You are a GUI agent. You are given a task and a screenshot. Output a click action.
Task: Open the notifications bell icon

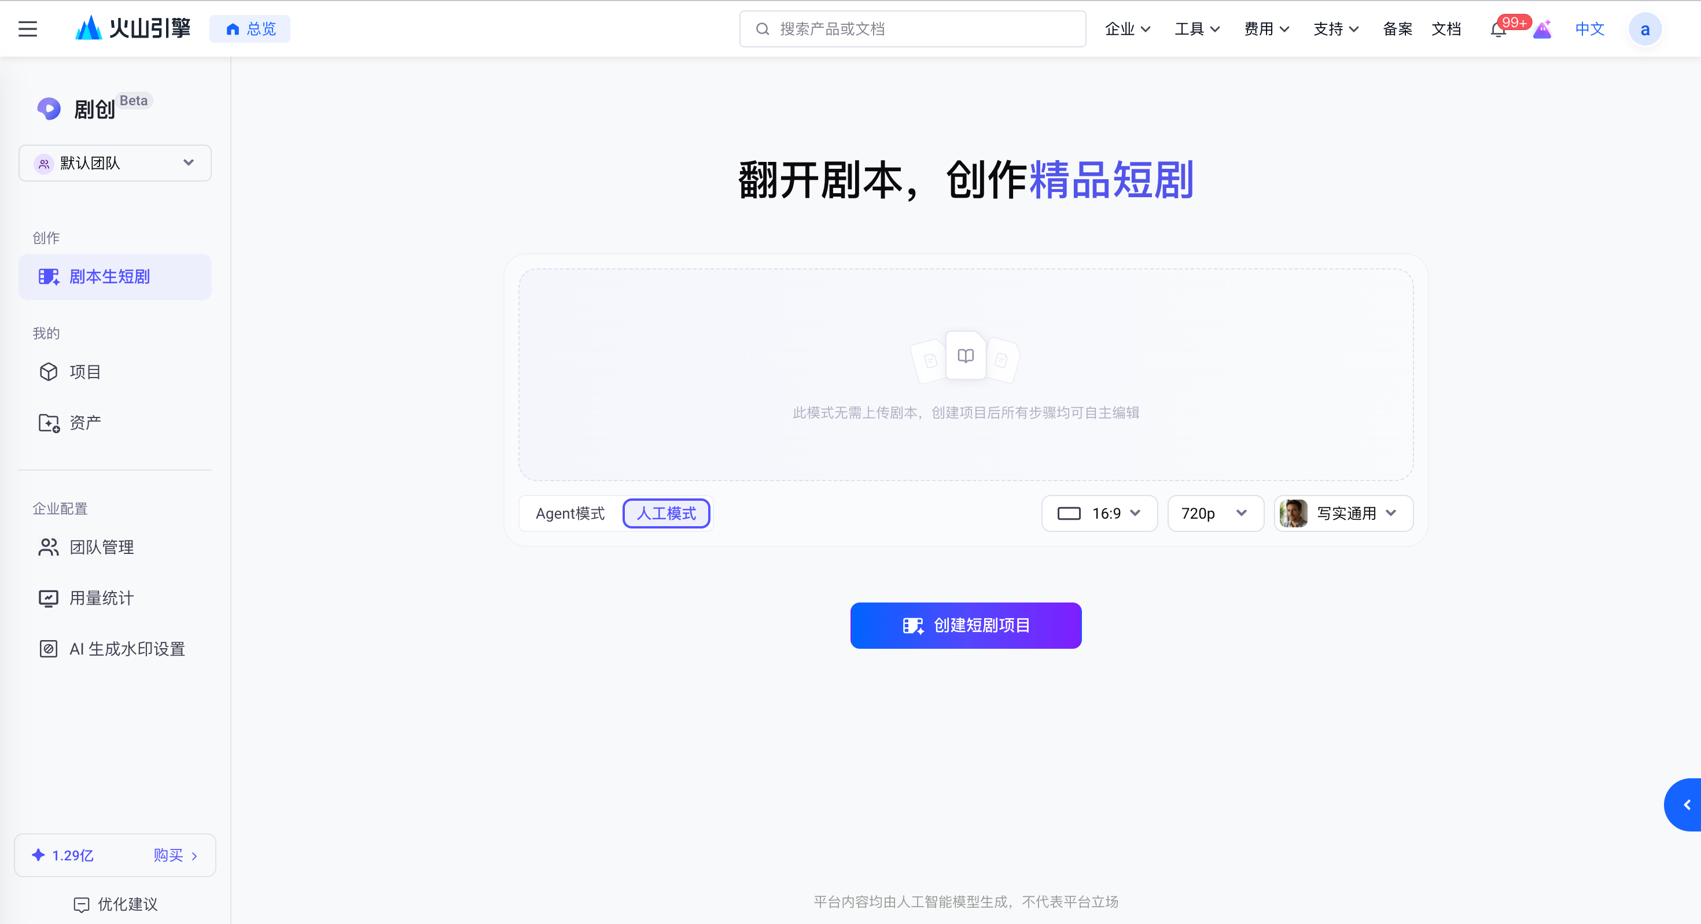coord(1497,29)
